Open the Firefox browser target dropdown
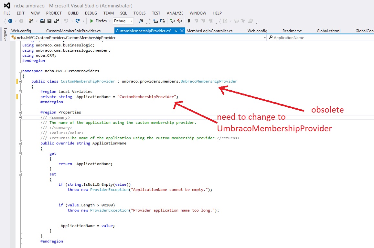 point(110,21)
